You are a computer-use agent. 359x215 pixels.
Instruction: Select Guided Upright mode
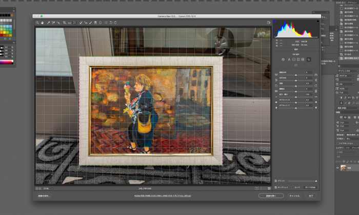[x=309, y=59]
